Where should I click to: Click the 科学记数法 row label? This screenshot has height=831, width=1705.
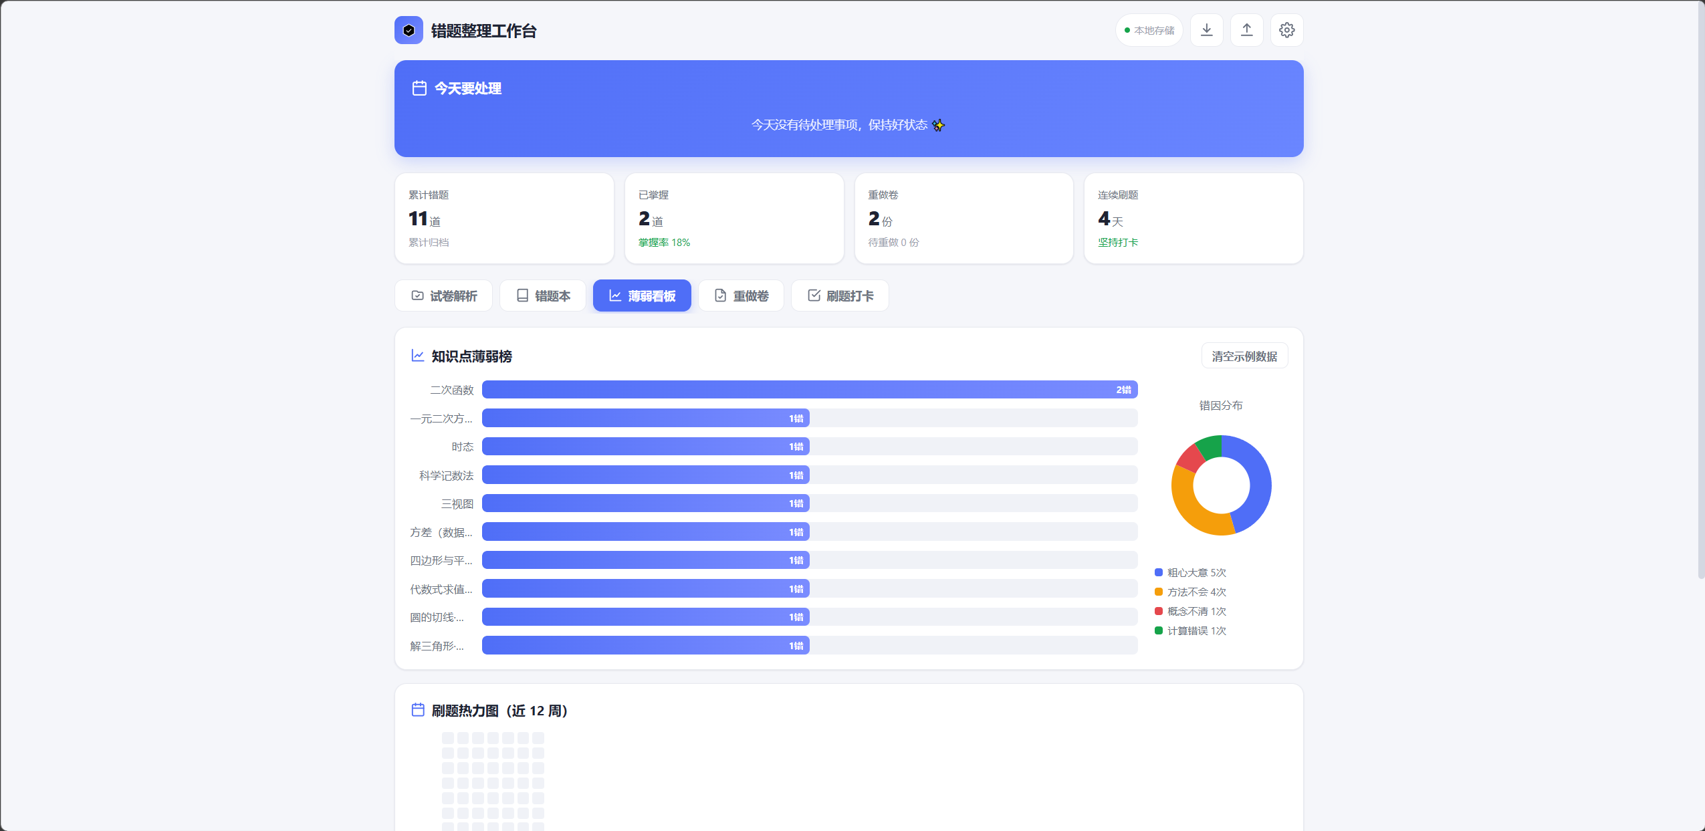point(446,475)
